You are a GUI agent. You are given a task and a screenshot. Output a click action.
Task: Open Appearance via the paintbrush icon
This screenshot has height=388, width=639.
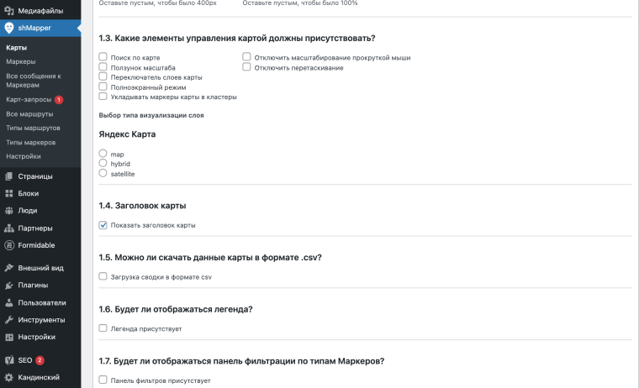[x=8, y=268]
